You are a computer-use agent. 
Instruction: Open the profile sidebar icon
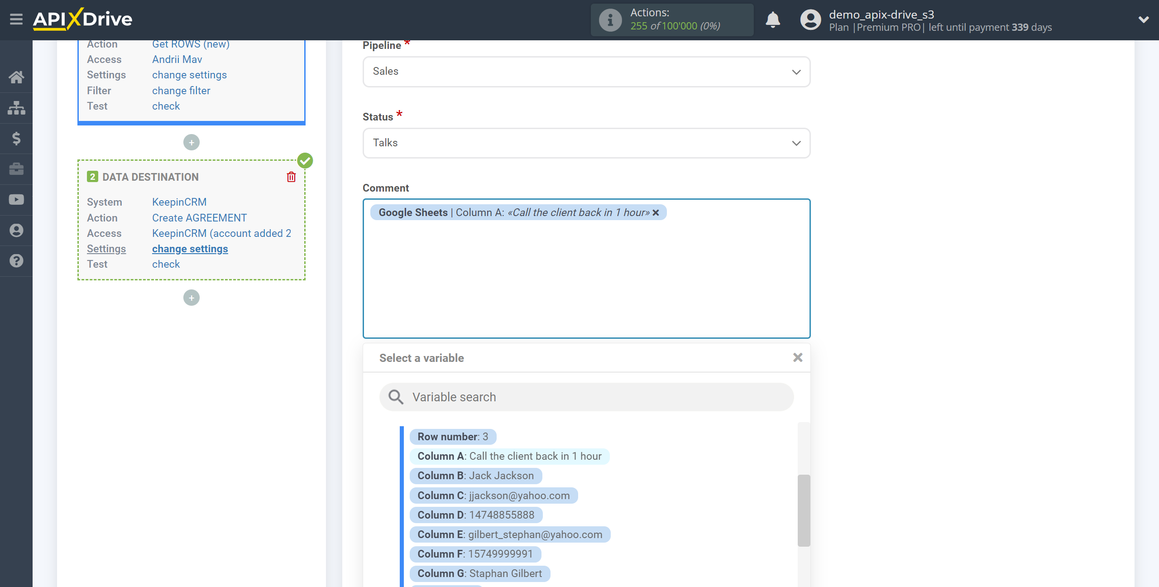[16, 231]
